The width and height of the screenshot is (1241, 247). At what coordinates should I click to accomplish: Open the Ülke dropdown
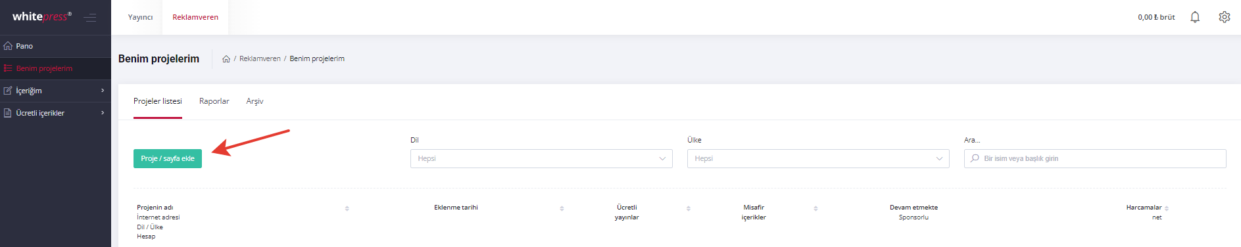click(818, 158)
